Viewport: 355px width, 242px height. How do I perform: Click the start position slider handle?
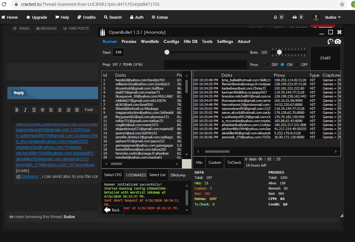pyautogui.click(x=167, y=52)
